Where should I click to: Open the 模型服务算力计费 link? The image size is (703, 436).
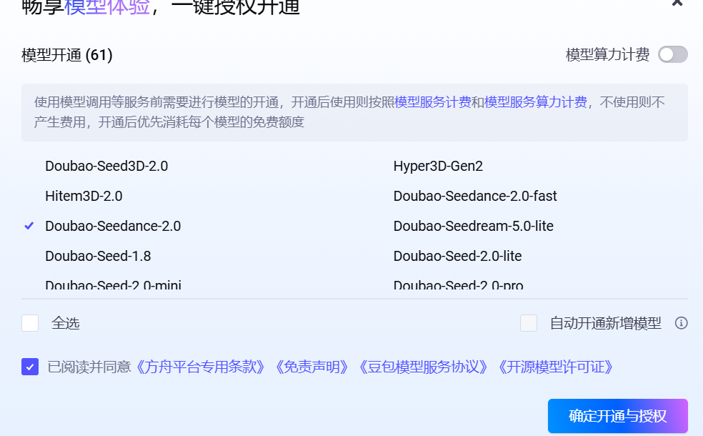(535, 102)
